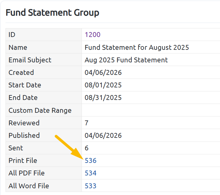Open the ID link 1200
The height and width of the screenshot is (195, 220).
(x=93, y=35)
